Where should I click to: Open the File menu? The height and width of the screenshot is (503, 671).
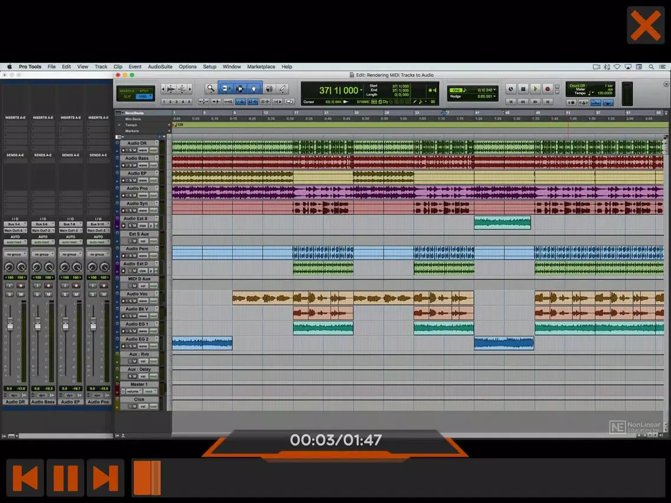pos(52,67)
